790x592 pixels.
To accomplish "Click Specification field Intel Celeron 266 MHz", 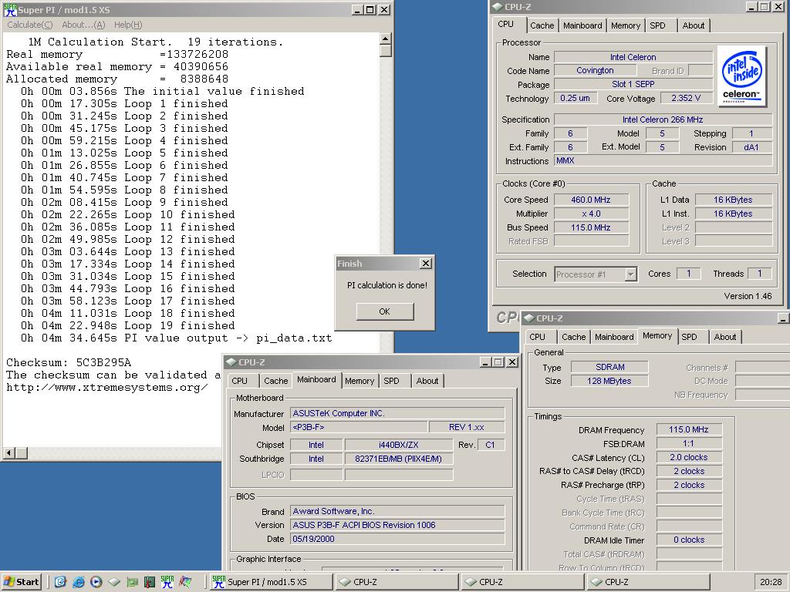I will (663, 119).
